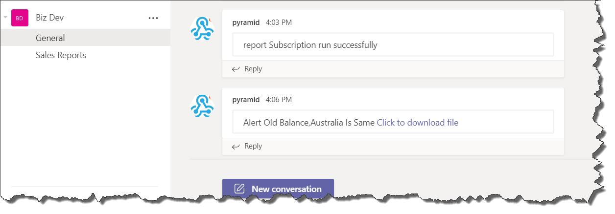Open more options for Biz Dev team
615x214 pixels.
(x=153, y=18)
